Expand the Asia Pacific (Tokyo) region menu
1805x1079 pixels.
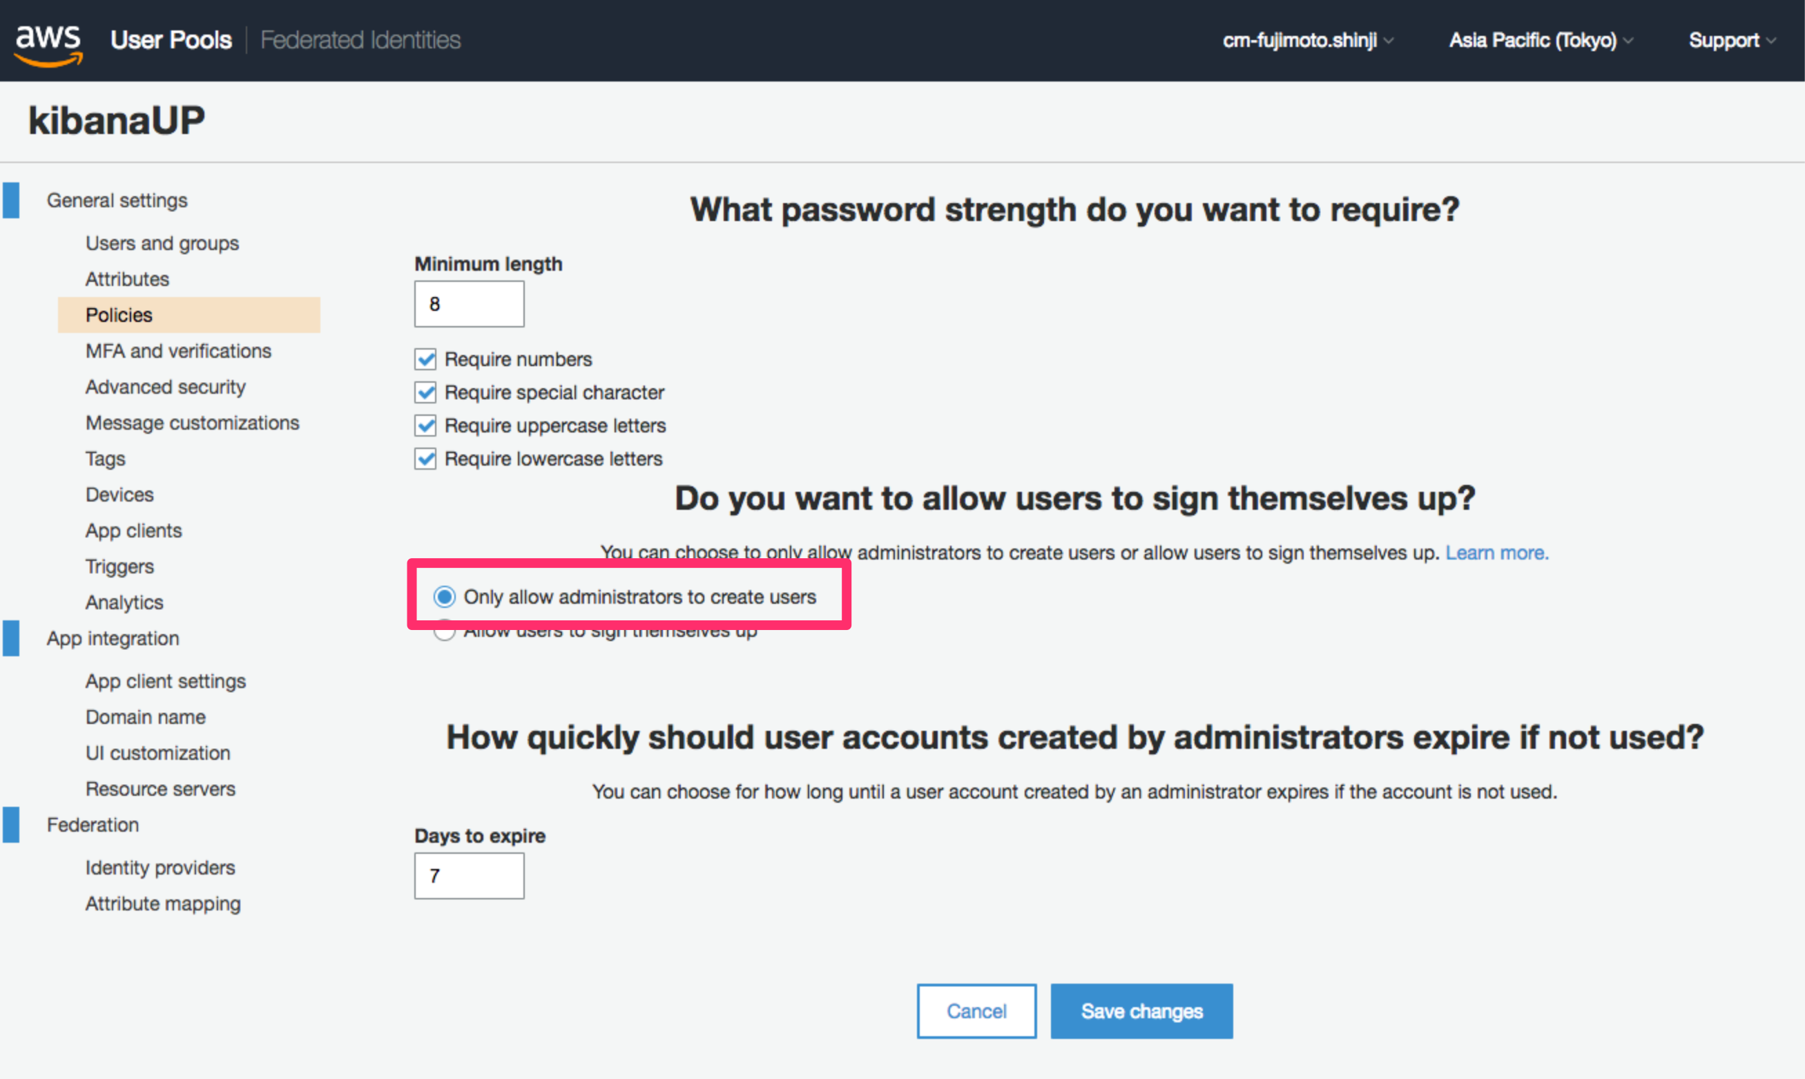click(x=1541, y=40)
